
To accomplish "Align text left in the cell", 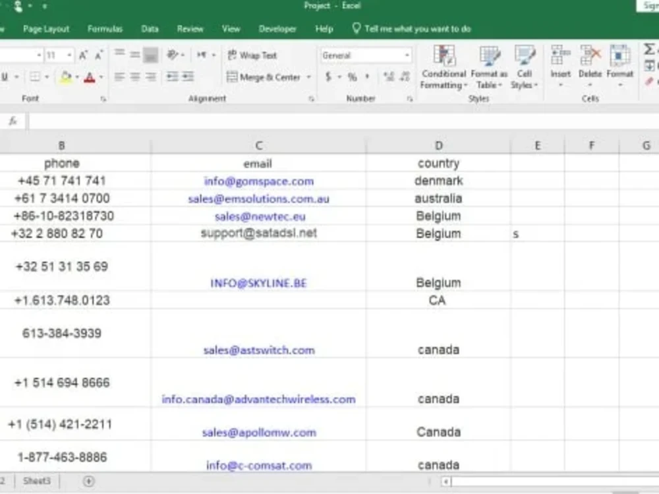I will pyautogui.click(x=120, y=77).
